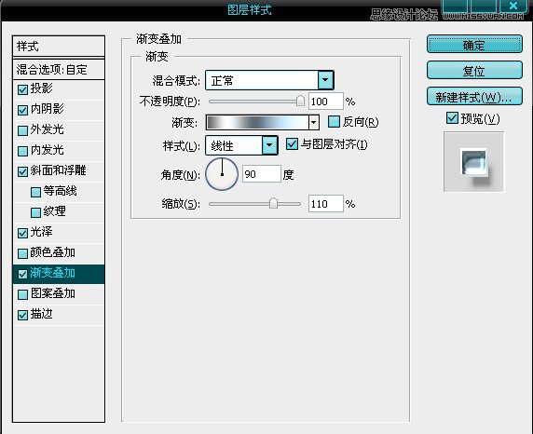Enable the 内发光 checkbox

pos(22,151)
